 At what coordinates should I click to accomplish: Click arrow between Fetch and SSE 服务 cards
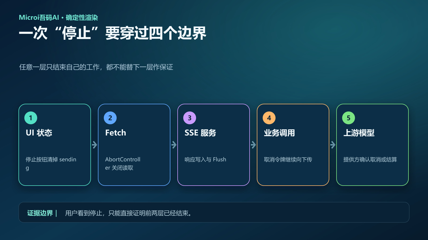(x=174, y=145)
